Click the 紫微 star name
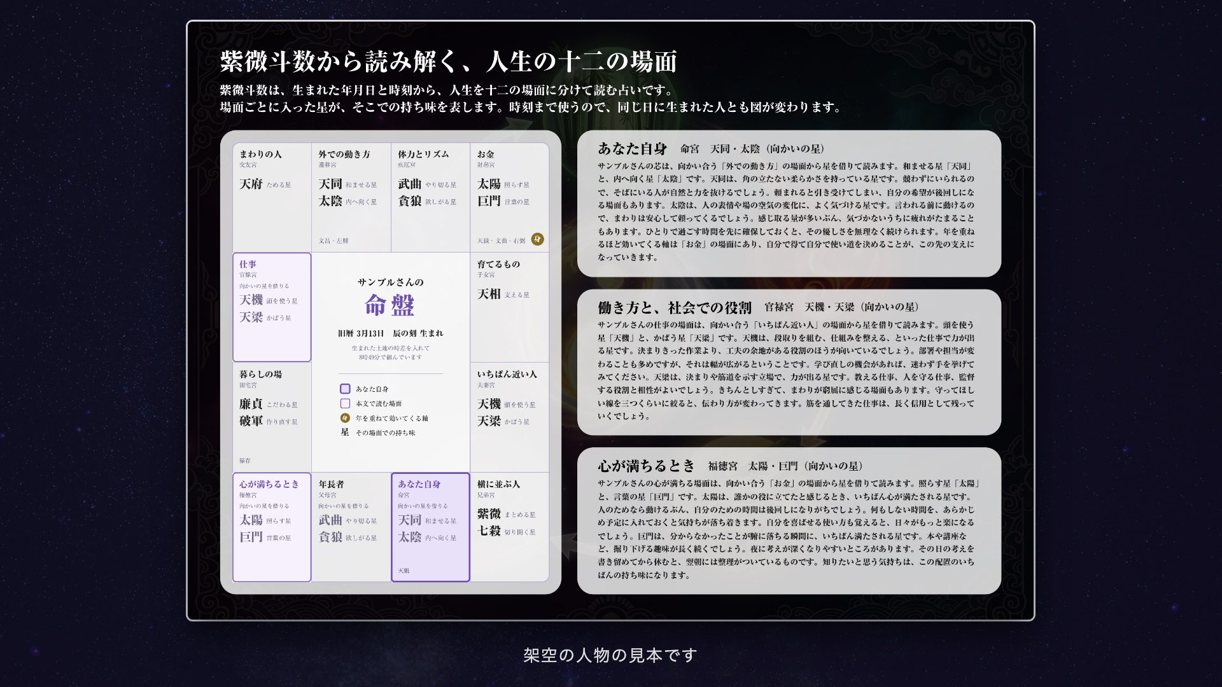The height and width of the screenshot is (687, 1222). tap(489, 514)
